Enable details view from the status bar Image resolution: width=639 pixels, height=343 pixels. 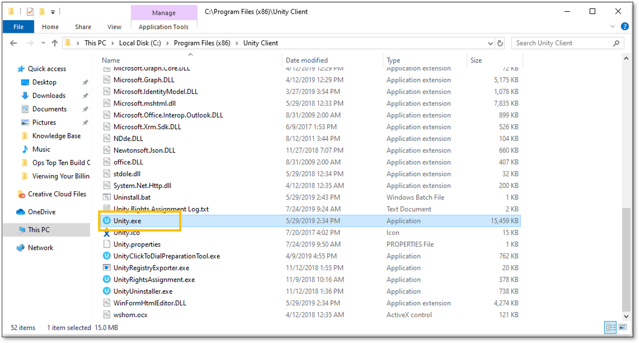(x=610, y=327)
